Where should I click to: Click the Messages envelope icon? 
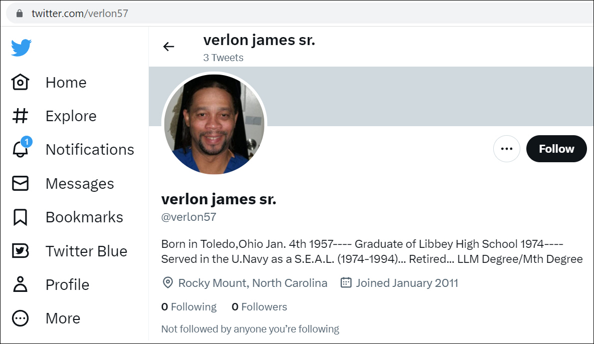click(x=21, y=184)
